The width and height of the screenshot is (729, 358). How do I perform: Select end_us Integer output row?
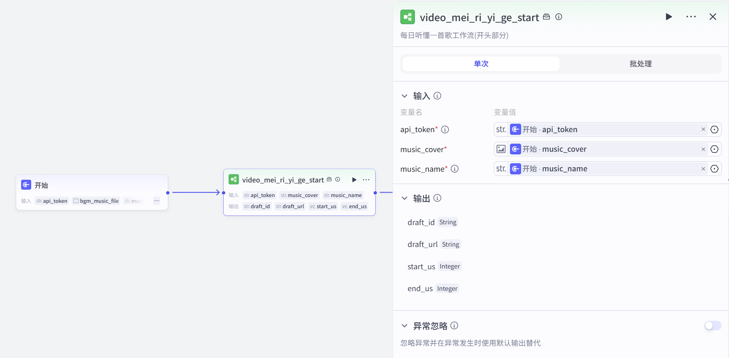point(433,288)
